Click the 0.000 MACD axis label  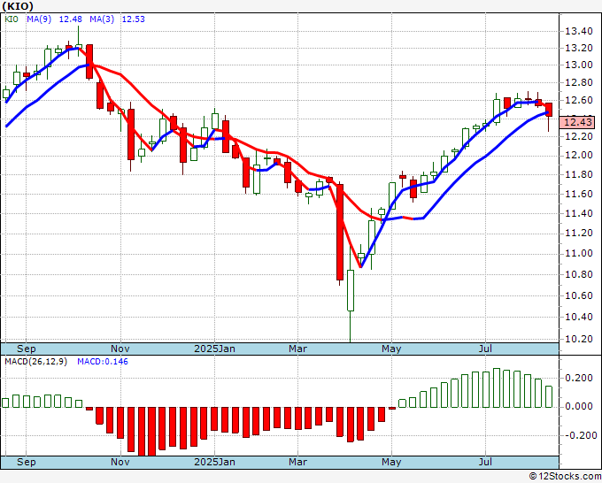point(579,406)
